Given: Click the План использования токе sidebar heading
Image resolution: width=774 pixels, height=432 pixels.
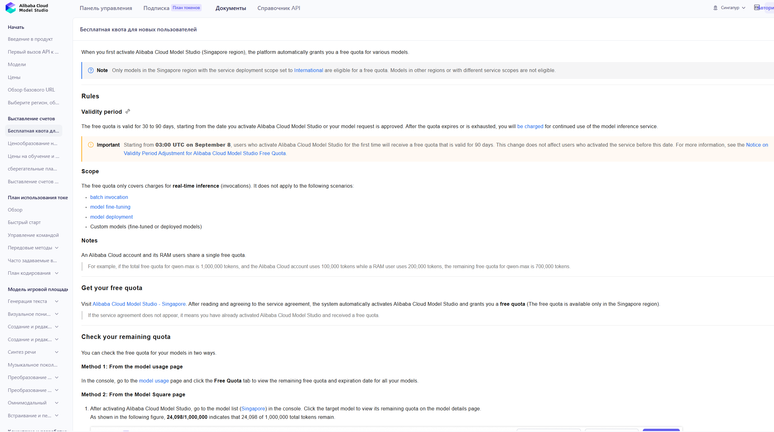Looking at the screenshot, I should tap(38, 198).
